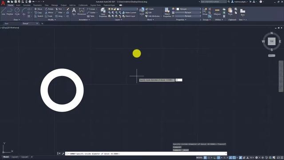Open workspace switching gear in status bar
This screenshot has width=284, height=160.
[x=256, y=158]
